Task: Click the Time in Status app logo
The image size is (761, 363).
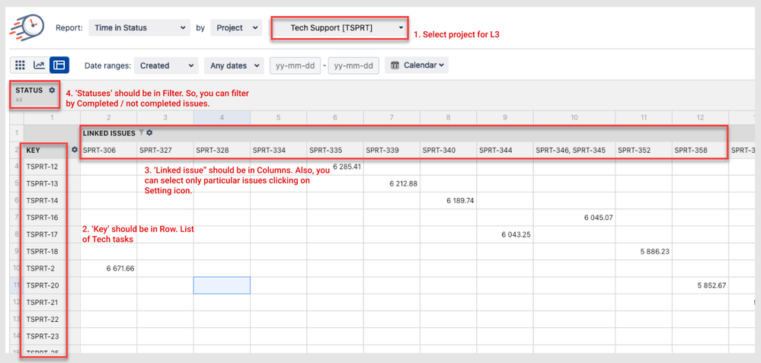Action: tap(27, 27)
